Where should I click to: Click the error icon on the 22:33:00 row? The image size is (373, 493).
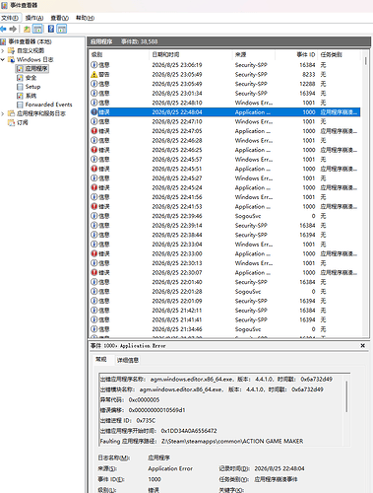point(94,253)
